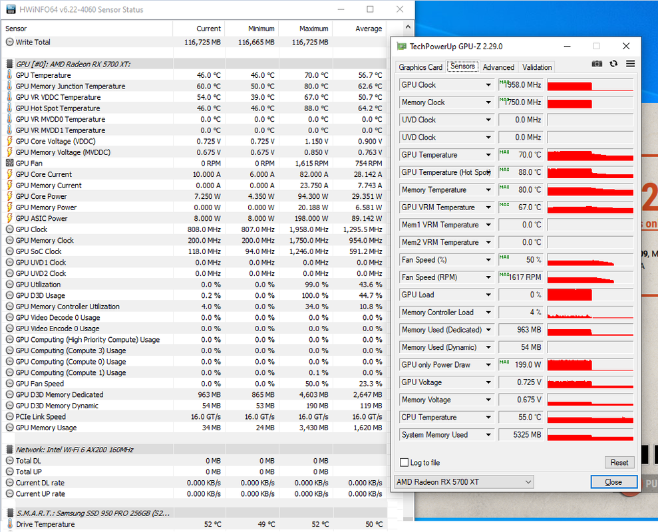The height and width of the screenshot is (532, 658).
Task: Open the GPU-Z hamburger menu icon
Action: tap(630, 64)
